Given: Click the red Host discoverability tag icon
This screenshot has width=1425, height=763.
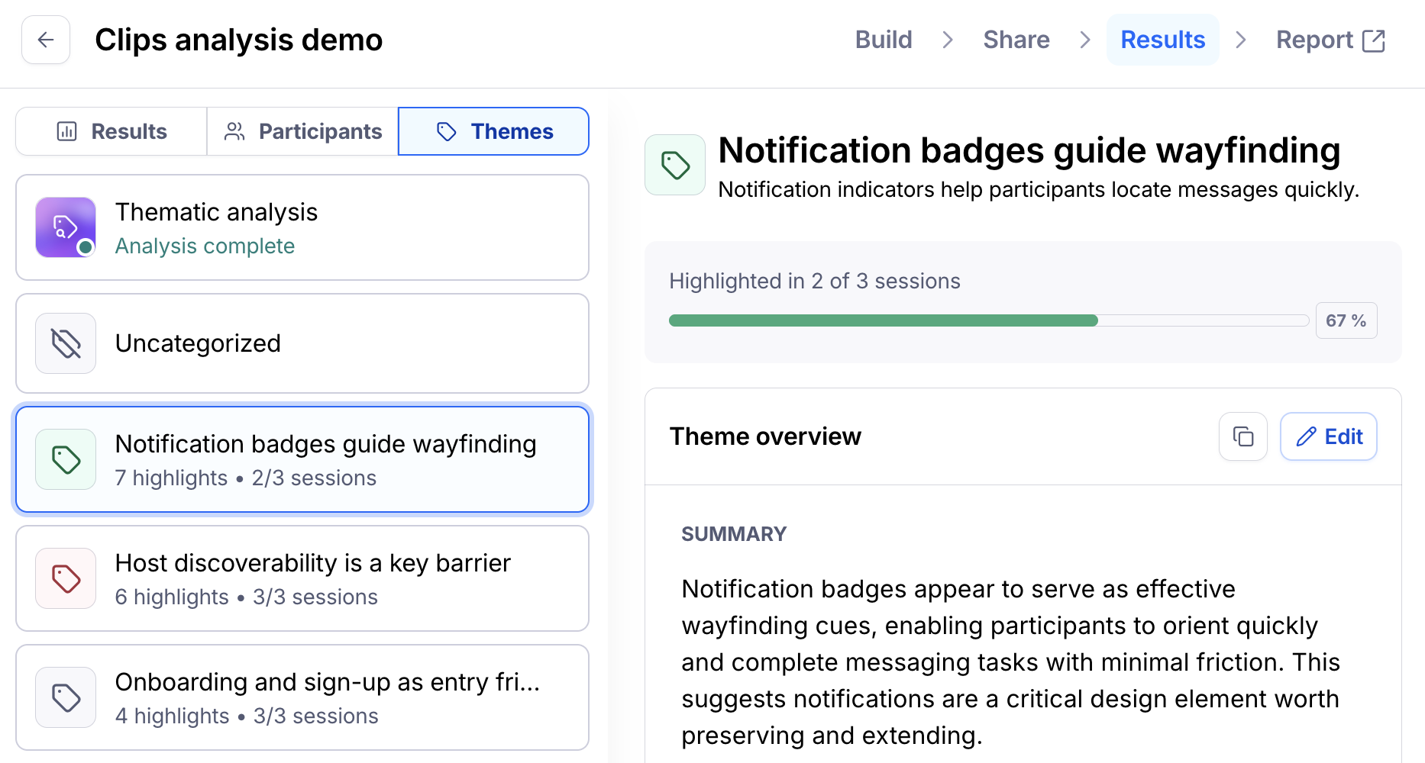Looking at the screenshot, I should click(x=66, y=578).
